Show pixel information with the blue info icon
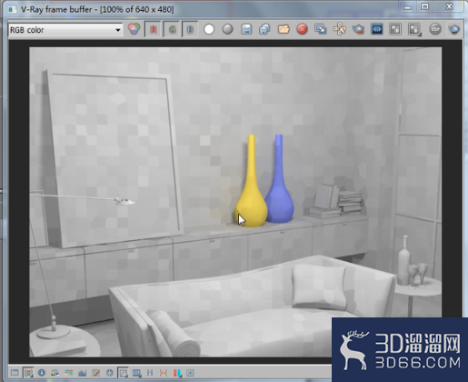The height and width of the screenshot is (382, 468). (x=42, y=373)
